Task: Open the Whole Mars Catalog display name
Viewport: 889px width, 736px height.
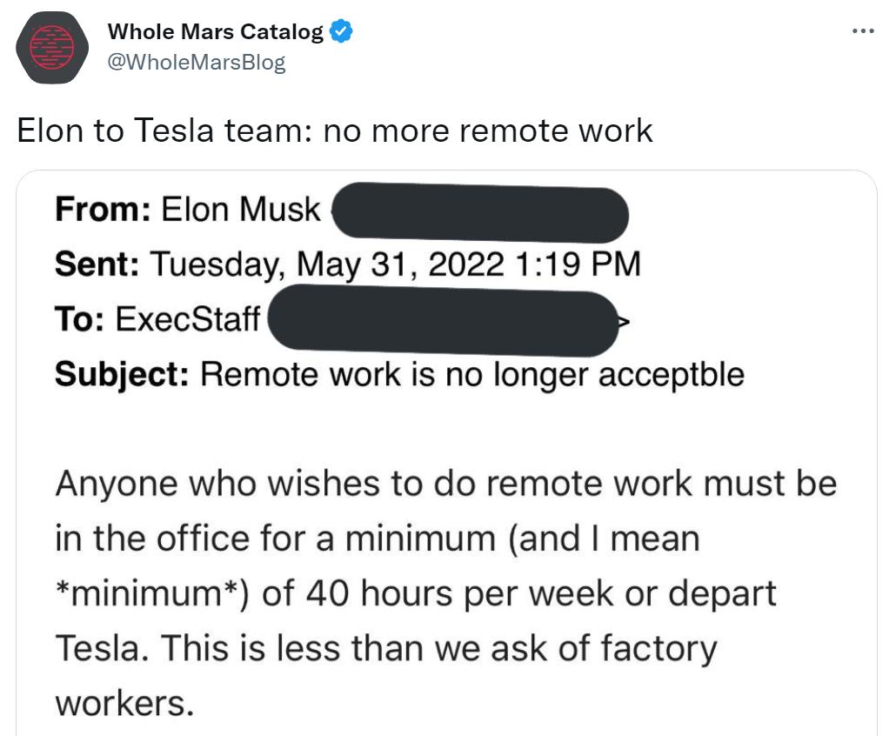Action: point(215,33)
